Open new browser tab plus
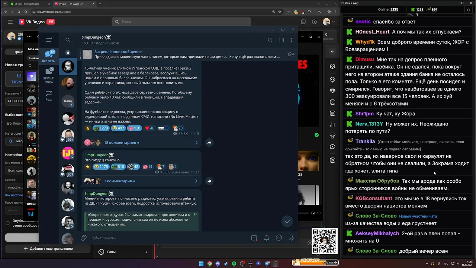This screenshot has width=476, height=268. click(x=100, y=4)
